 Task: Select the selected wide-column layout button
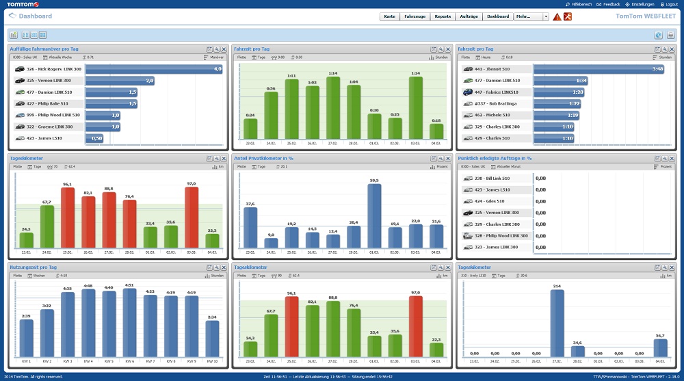(42, 35)
